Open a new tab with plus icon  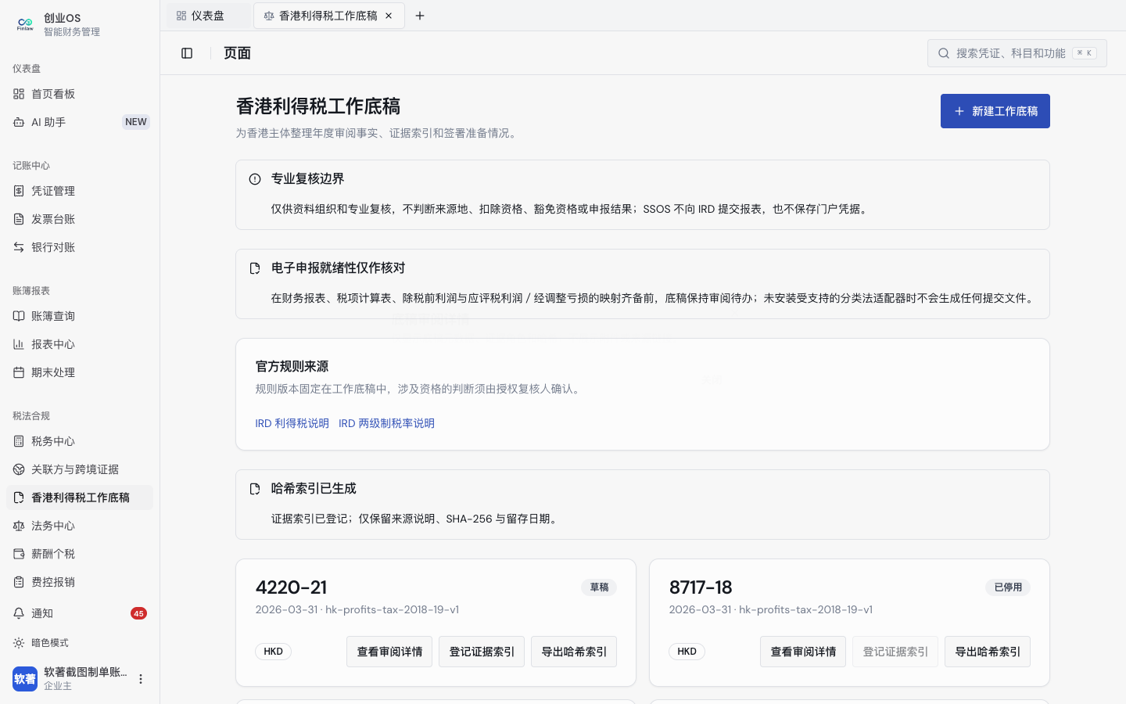pos(420,16)
